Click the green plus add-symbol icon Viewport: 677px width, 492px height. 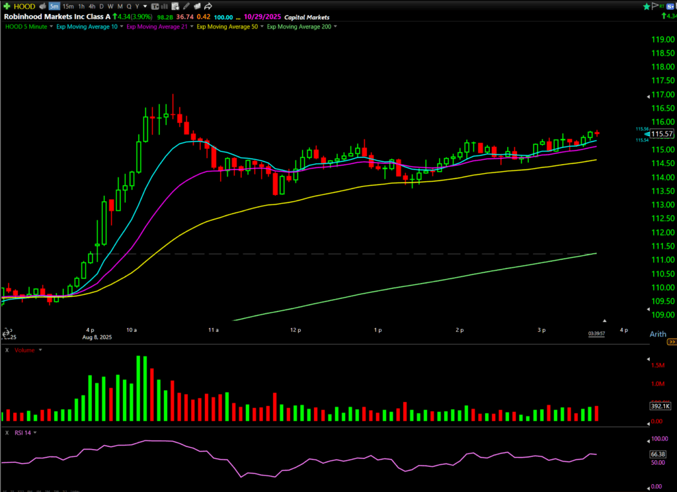7,6
